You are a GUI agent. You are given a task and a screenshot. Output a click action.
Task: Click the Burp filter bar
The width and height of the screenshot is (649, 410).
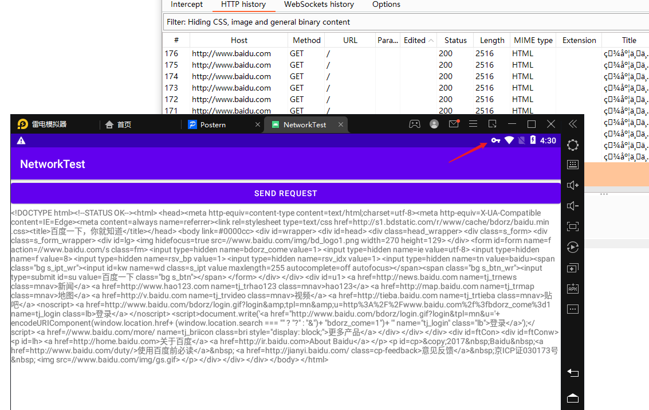[x=406, y=22]
